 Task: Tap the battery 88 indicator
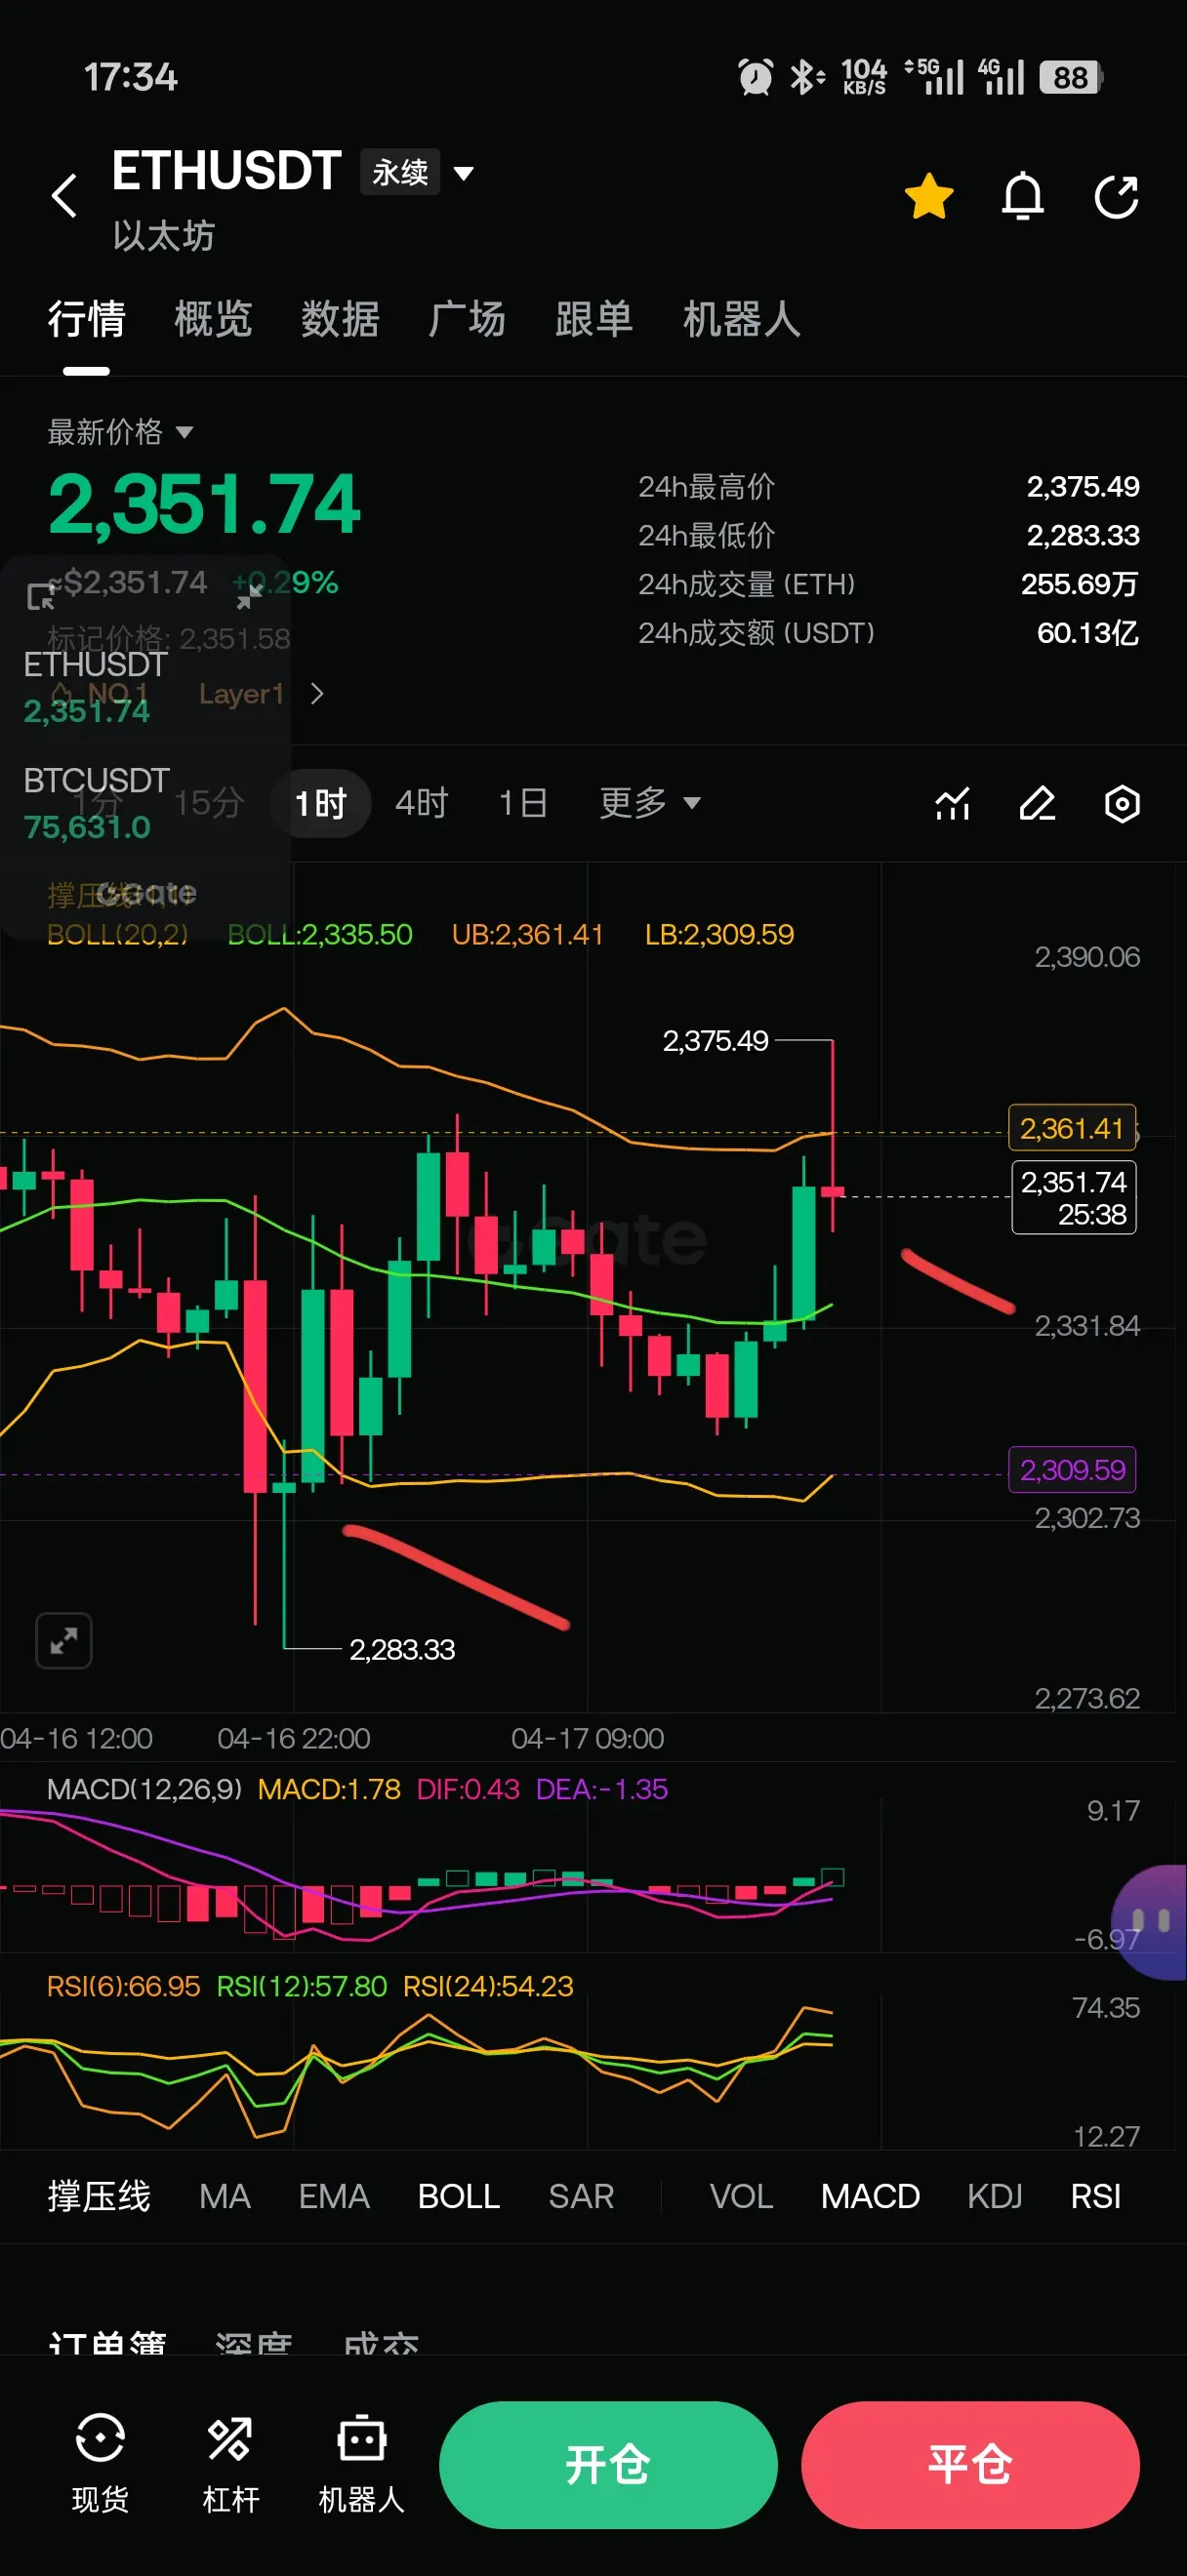1070,77
